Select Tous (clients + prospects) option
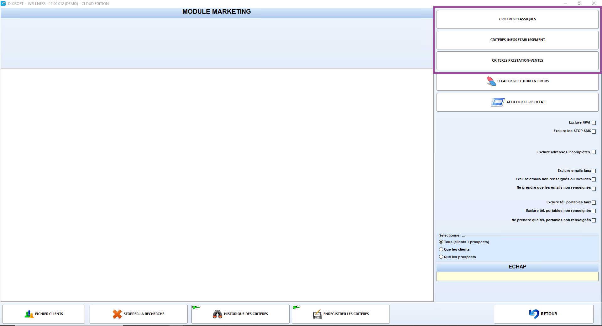The image size is (602, 326). pyautogui.click(x=441, y=242)
